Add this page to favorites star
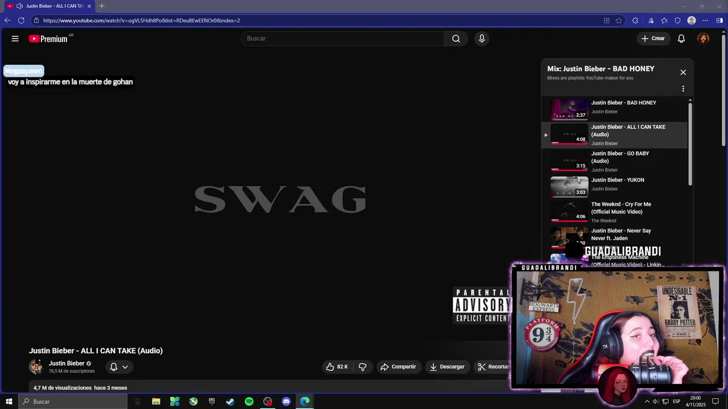Image resolution: width=728 pixels, height=409 pixels. pos(619,20)
